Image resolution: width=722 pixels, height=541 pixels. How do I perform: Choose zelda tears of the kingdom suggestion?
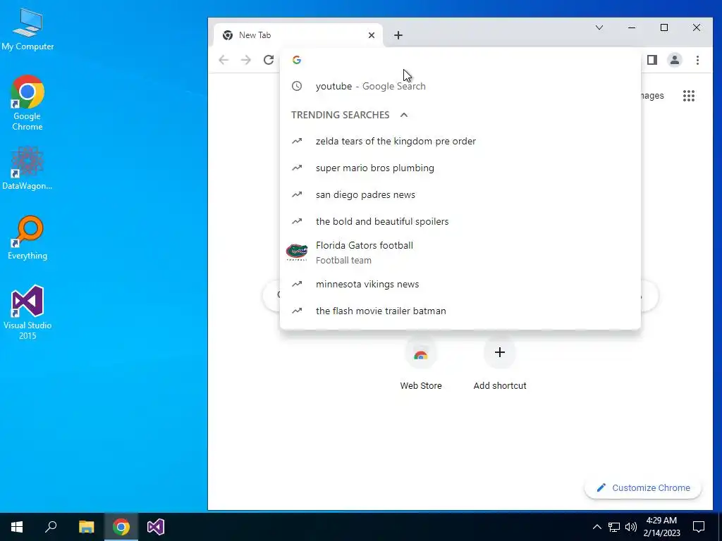[x=460, y=141]
